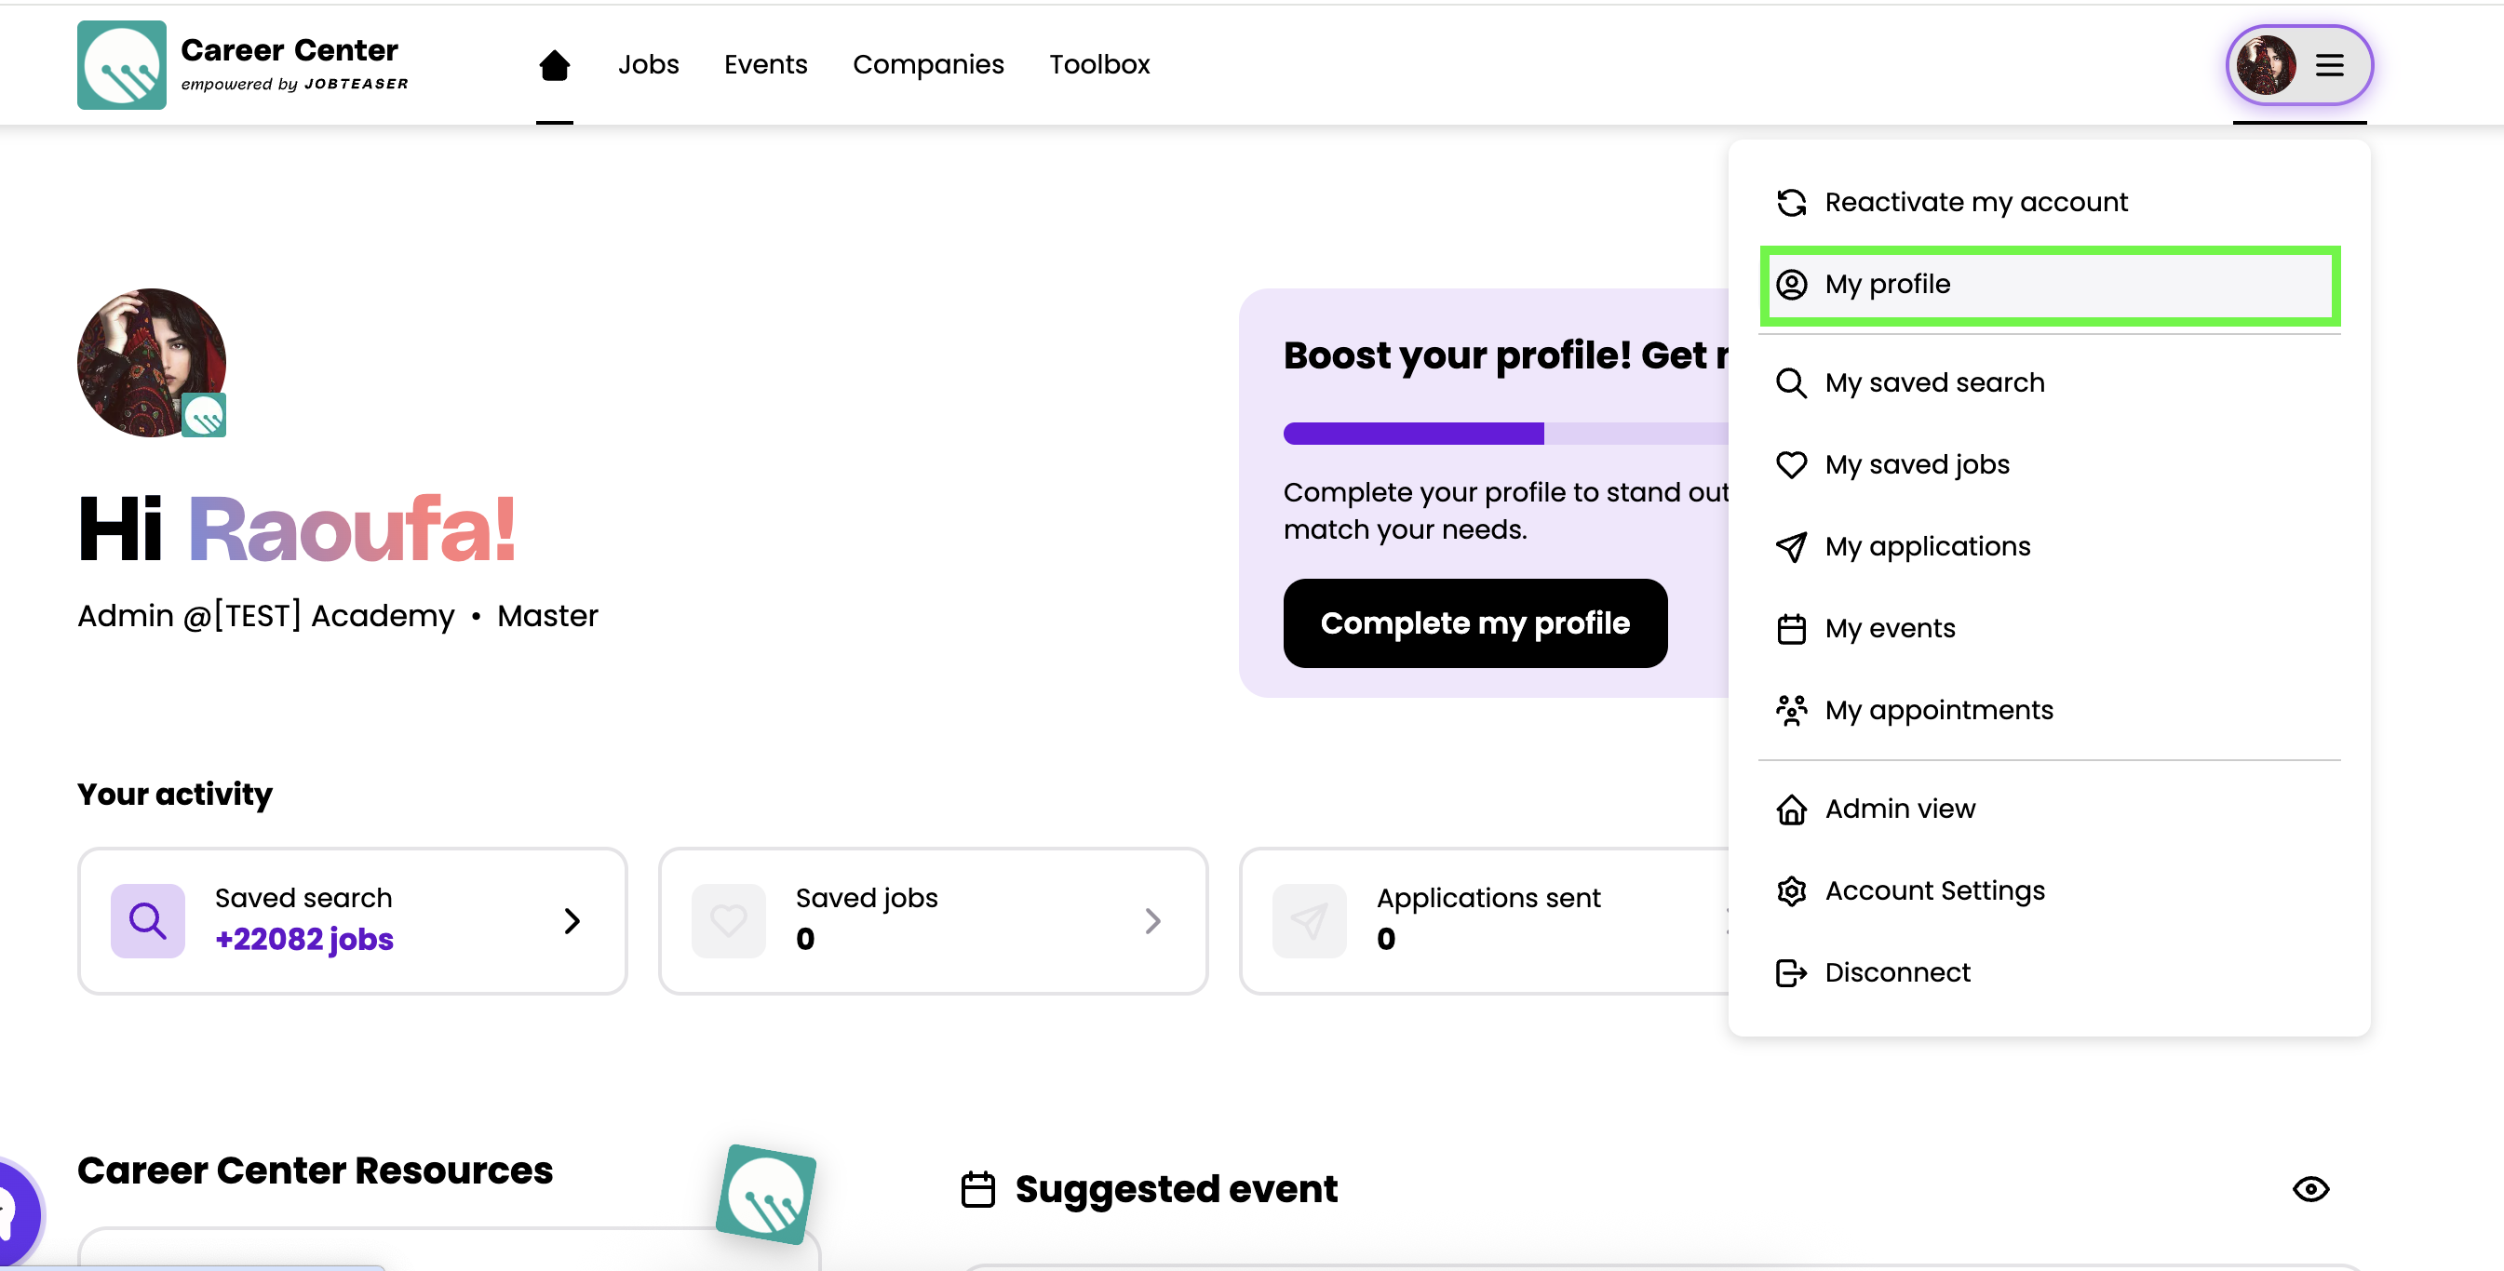The image size is (2504, 1271).
Task: Expand Saved search card with chevron arrow
Action: pyautogui.click(x=572, y=920)
